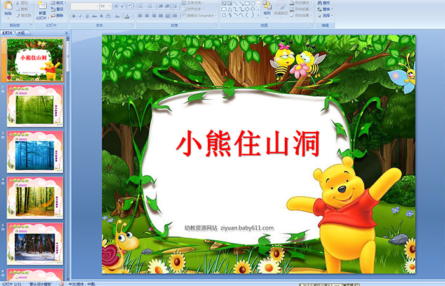The width and height of the screenshot is (445, 286).
Task: Open Shape Fill (形状填充) picker
Action: 301,3
